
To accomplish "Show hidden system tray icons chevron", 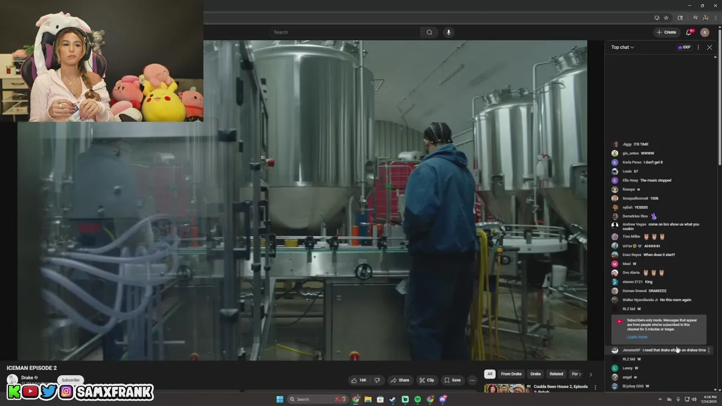I will 660,399.
